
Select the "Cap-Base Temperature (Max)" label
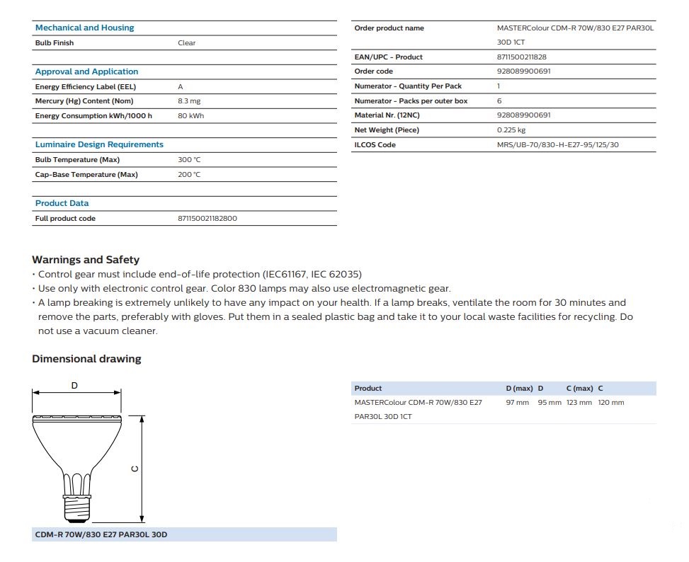pos(86,175)
